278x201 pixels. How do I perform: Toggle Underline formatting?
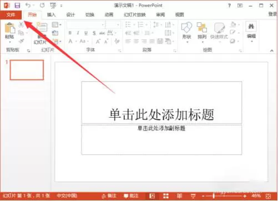click(x=86, y=33)
